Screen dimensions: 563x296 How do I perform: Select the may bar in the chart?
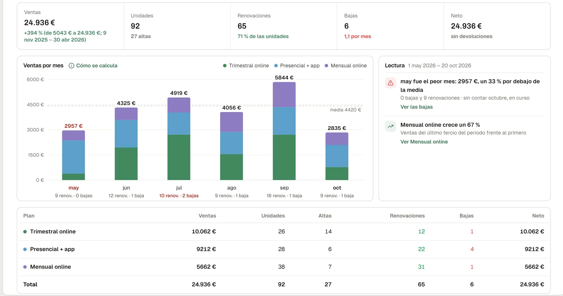(x=73, y=155)
